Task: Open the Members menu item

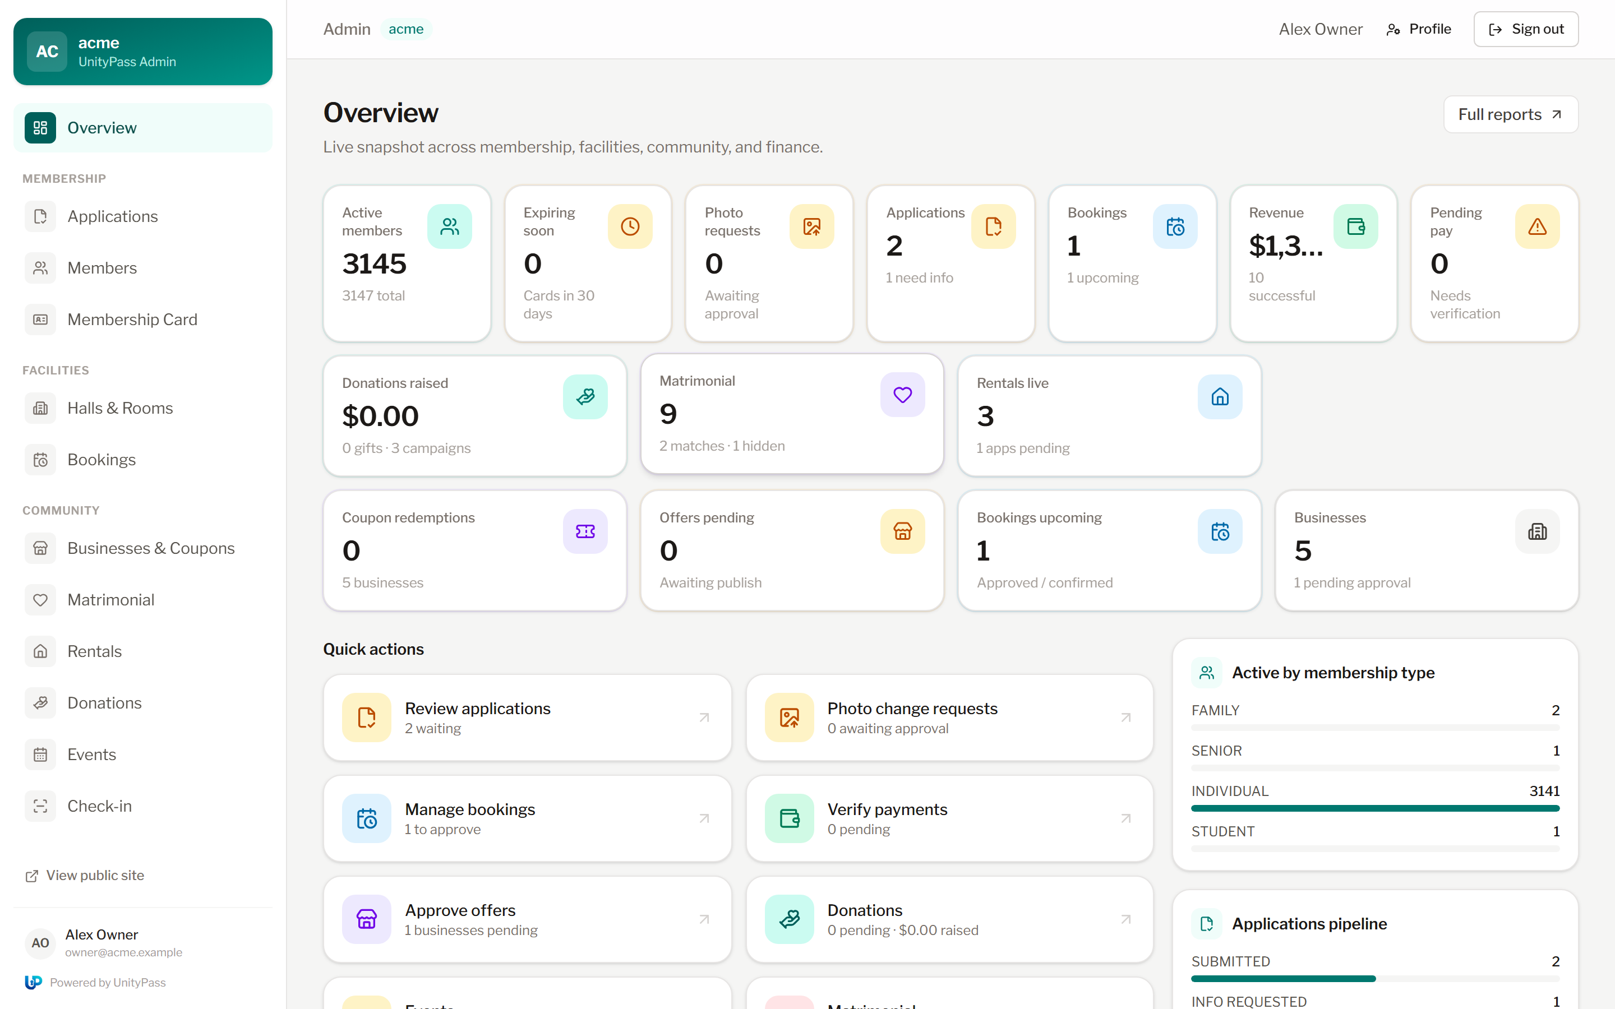Action: [143, 267]
